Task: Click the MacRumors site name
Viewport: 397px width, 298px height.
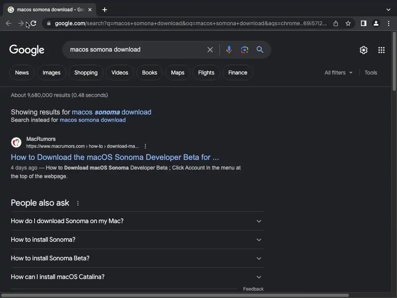Action: click(41, 139)
